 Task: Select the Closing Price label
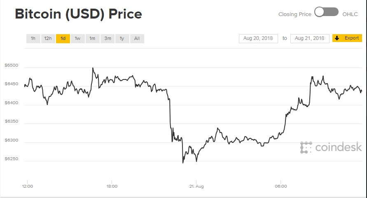click(x=295, y=14)
